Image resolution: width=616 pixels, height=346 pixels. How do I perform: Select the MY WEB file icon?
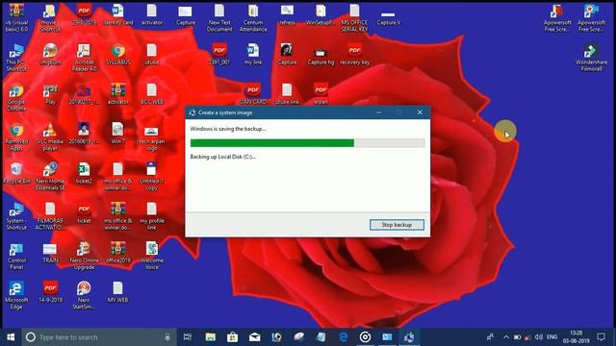pyautogui.click(x=117, y=292)
